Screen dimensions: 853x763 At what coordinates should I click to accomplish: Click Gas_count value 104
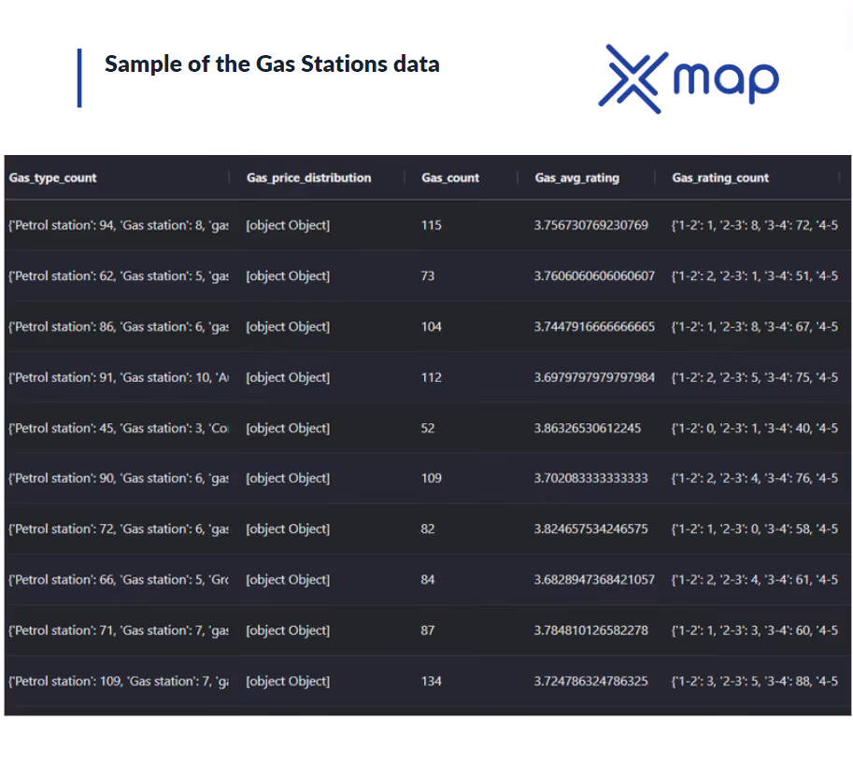[432, 326]
